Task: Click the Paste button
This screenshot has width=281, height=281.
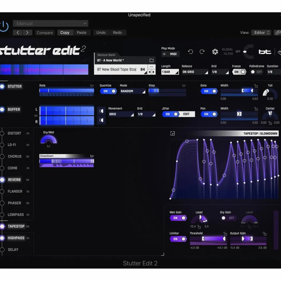Action: click(x=82, y=33)
